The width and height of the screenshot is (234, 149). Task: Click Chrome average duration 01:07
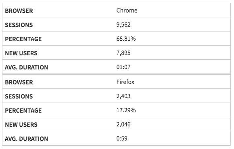click(x=123, y=67)
